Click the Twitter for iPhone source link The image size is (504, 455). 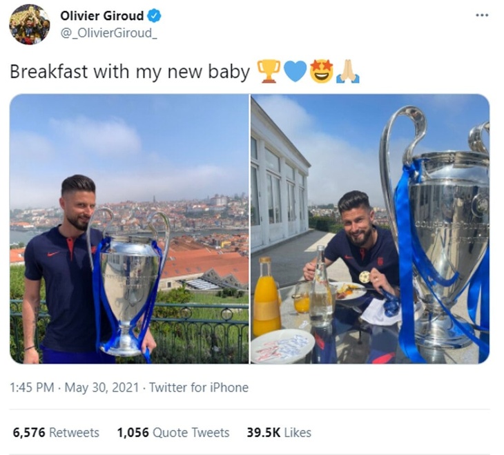point(199,387)
